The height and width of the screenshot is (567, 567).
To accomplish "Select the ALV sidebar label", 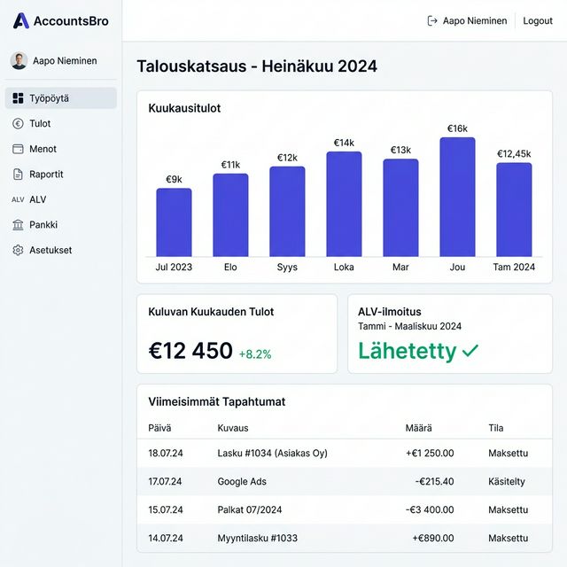I will (37, 199).
